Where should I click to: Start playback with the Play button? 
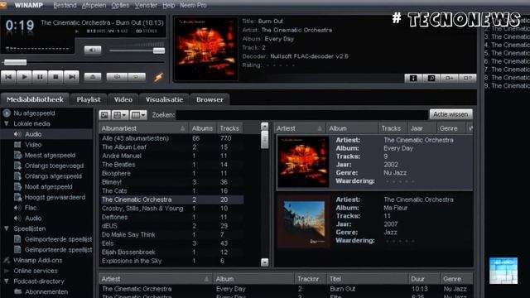24,77
